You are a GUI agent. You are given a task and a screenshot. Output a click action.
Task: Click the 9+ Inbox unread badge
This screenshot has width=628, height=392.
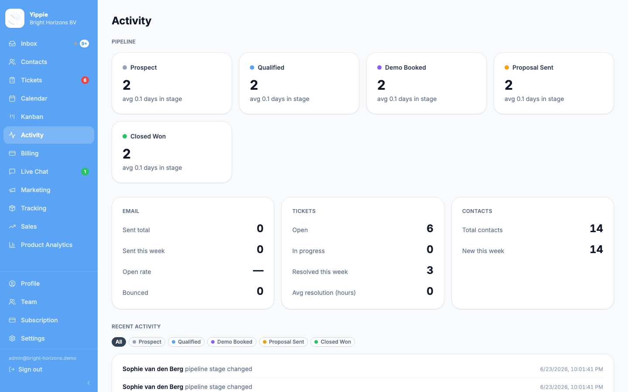pos(84,44)
